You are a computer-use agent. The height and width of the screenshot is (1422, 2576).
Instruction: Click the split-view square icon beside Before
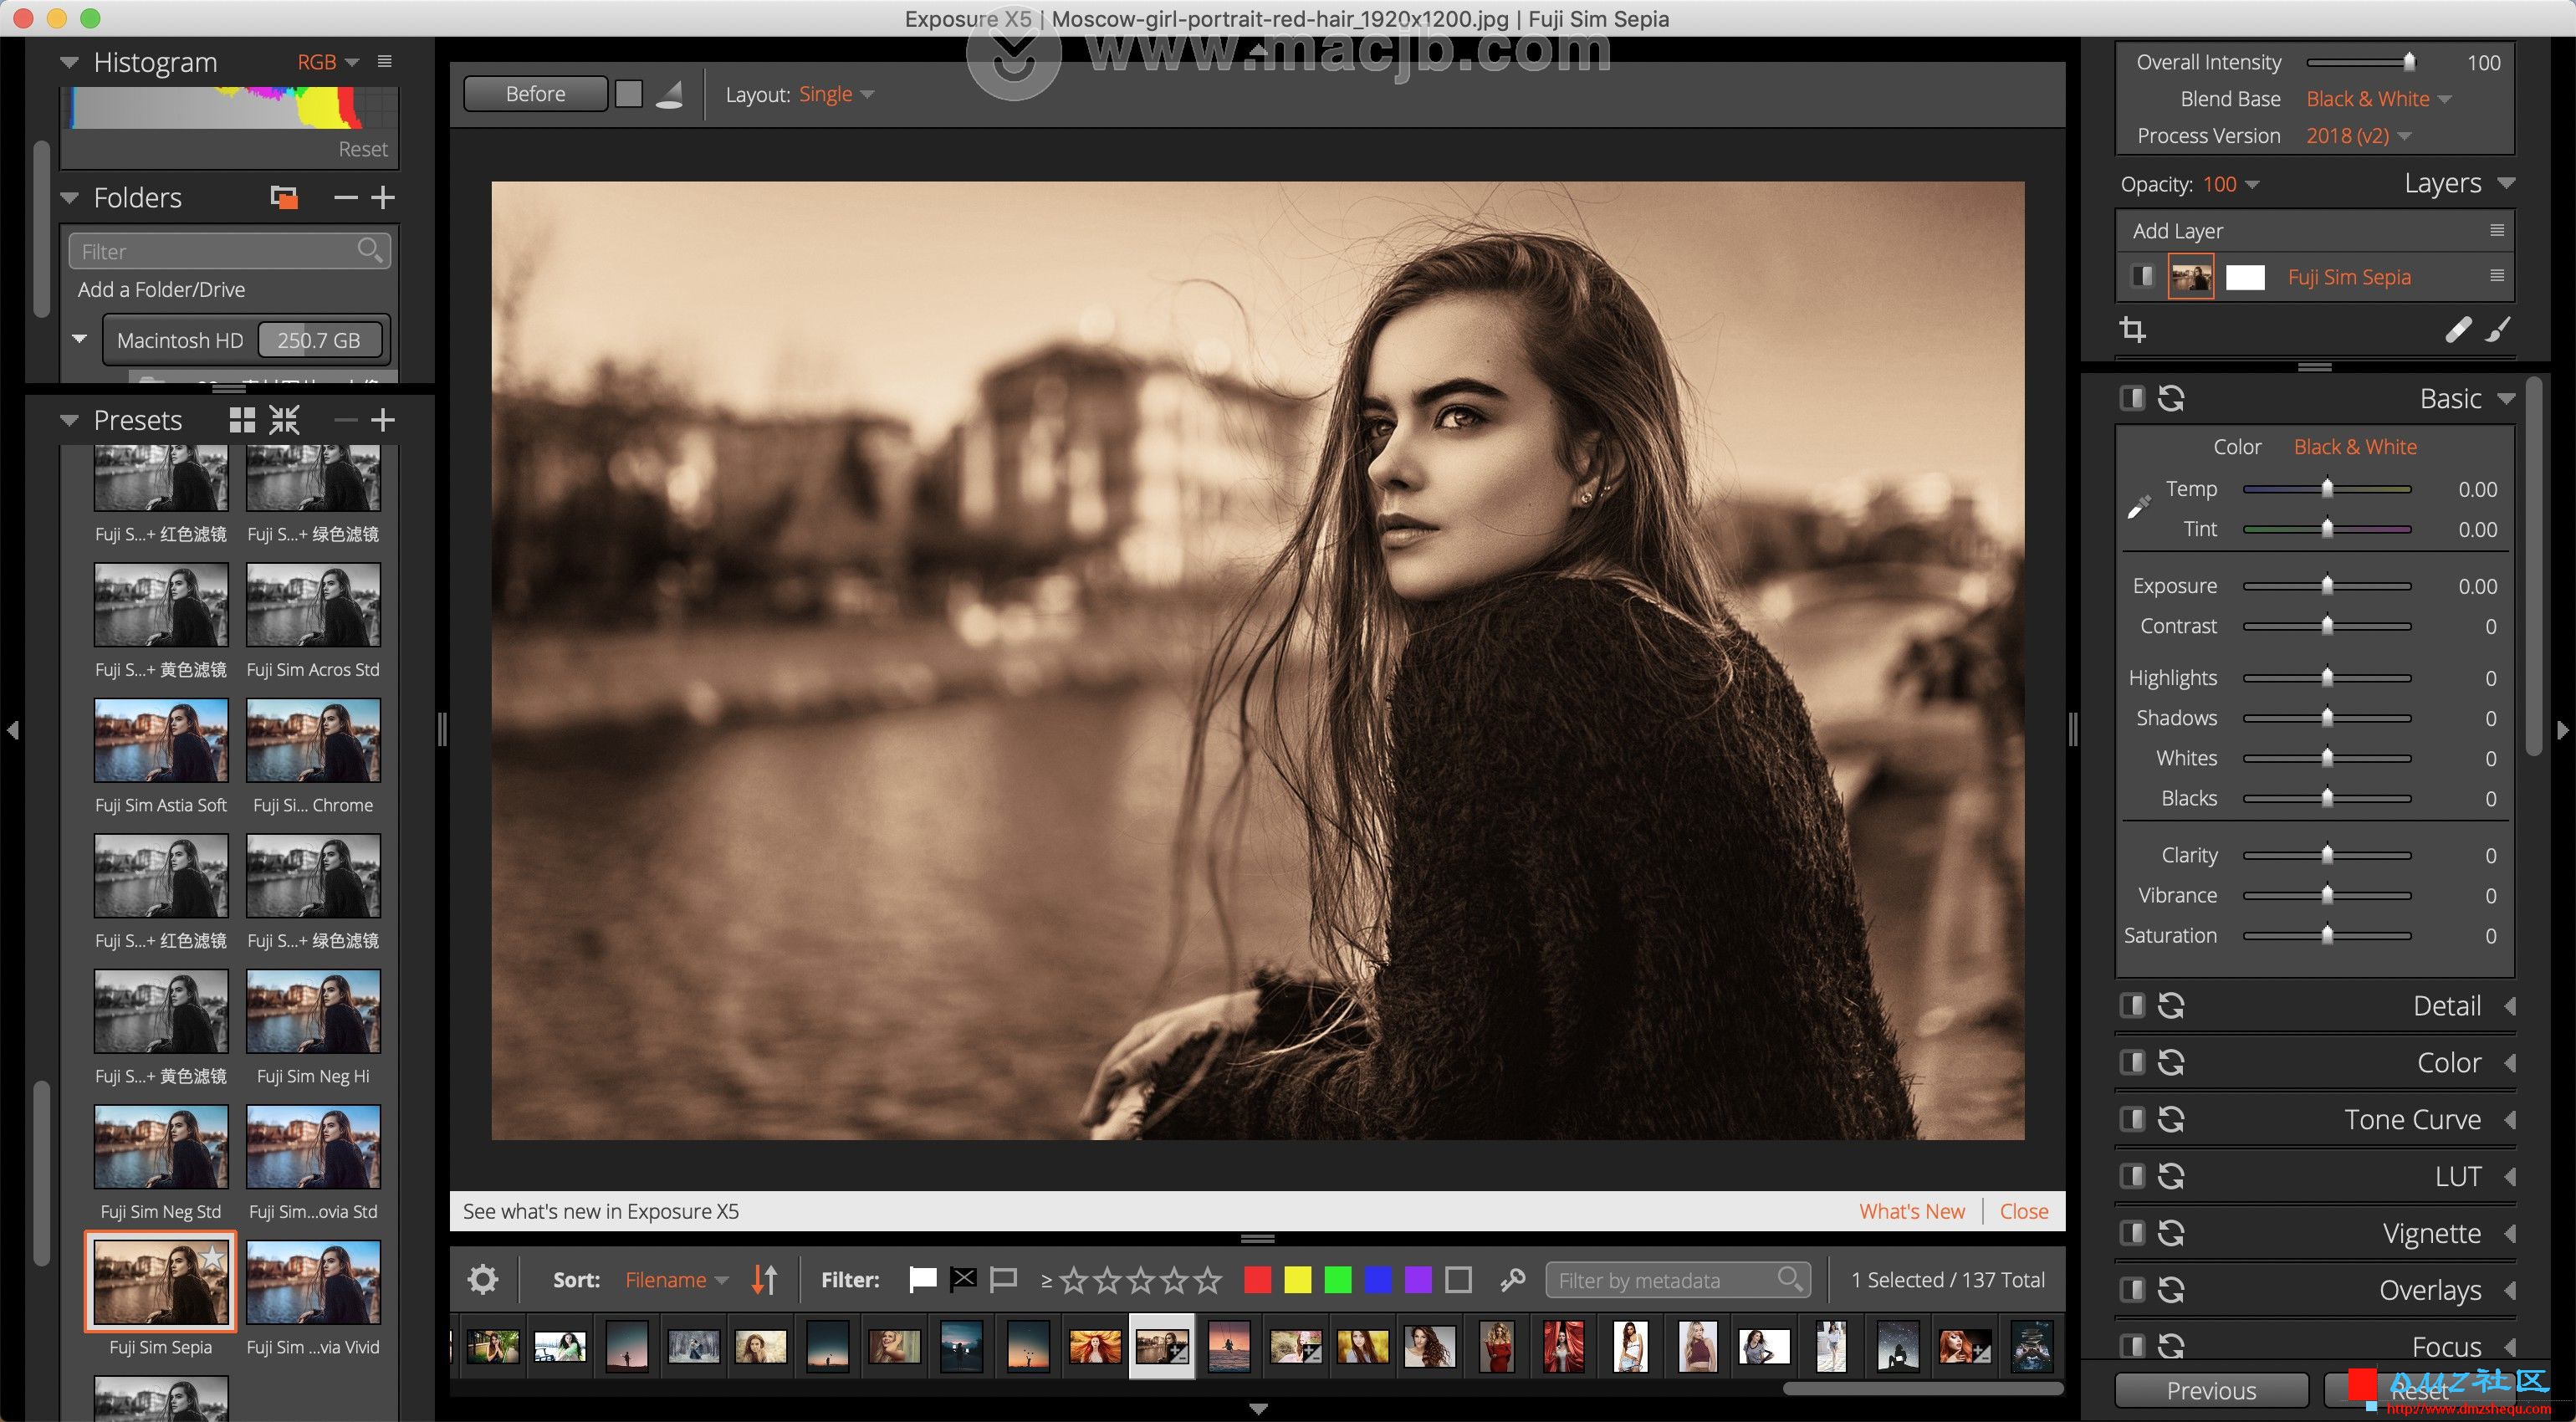coord(629,94)
